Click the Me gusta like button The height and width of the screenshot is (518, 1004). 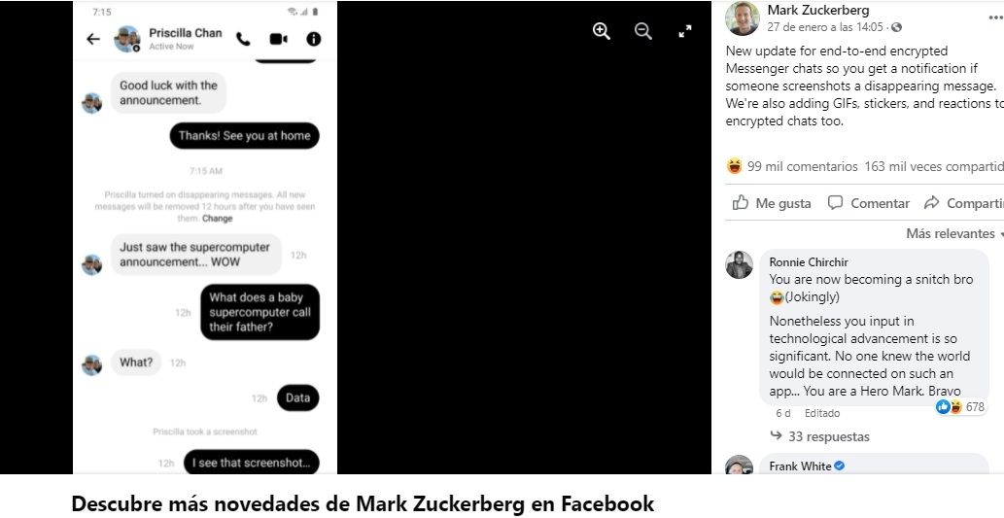click(x=772, y=203)
